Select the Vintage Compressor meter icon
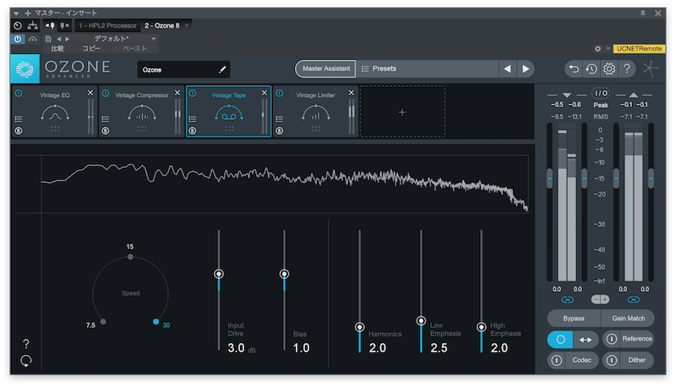 [x=142, y=113]
